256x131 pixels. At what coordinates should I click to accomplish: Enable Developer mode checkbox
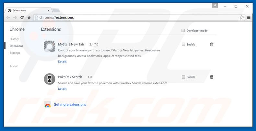tap(183, 31)
